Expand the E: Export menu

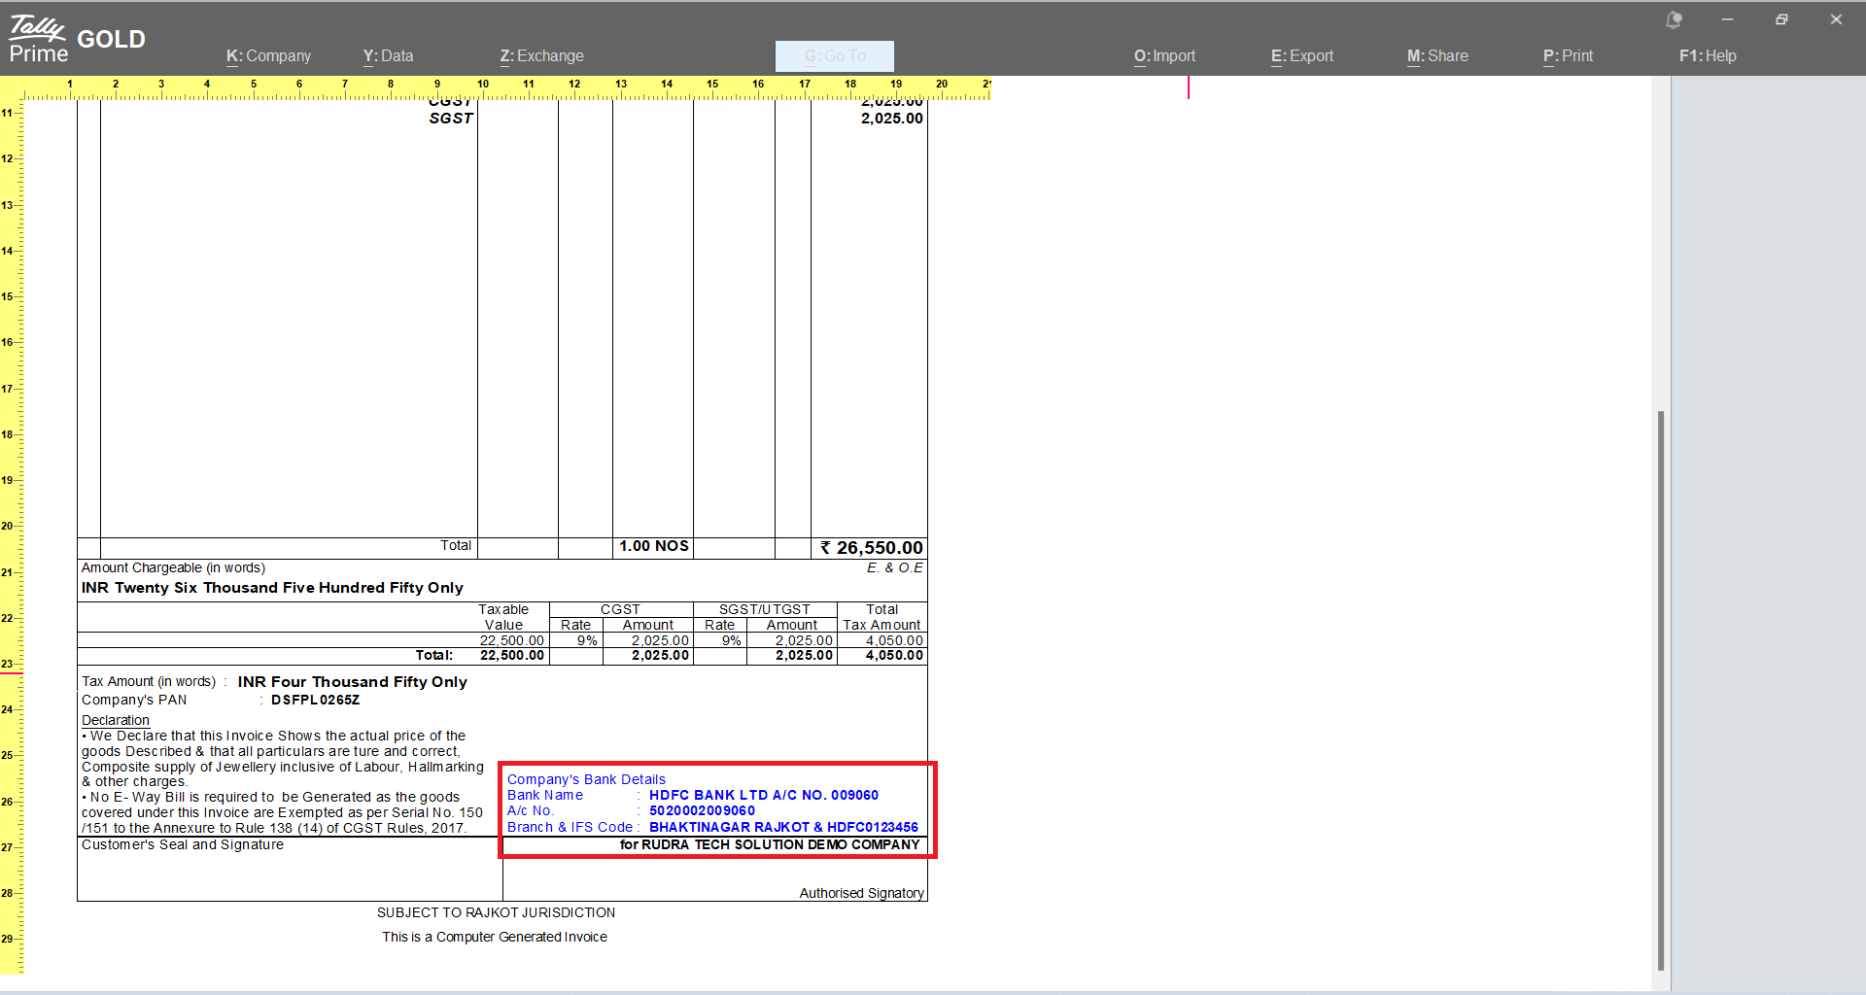pyautogui.click(x=1301, y=56)
